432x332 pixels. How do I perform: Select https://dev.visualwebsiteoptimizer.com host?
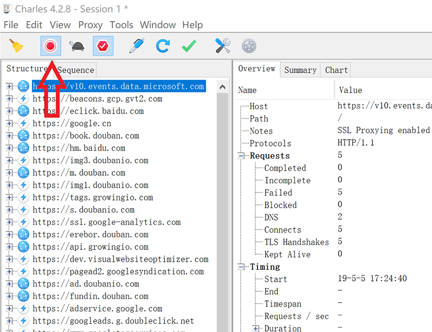120,259
